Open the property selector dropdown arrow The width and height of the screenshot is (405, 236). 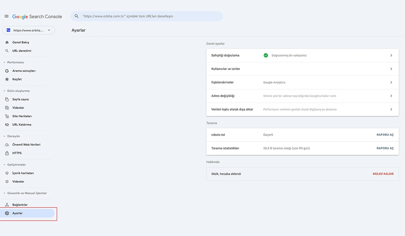point(49,30)
